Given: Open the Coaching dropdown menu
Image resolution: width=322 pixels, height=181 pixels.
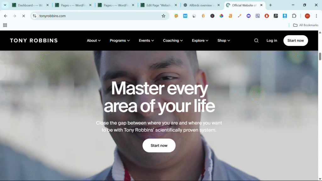Looking at the screenshot, I should coord(173,41).
